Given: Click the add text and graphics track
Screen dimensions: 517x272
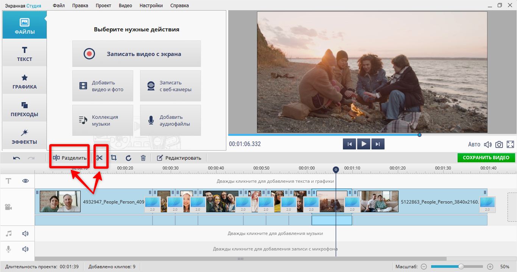Looking at the screenshot, I should coord(275,181).
